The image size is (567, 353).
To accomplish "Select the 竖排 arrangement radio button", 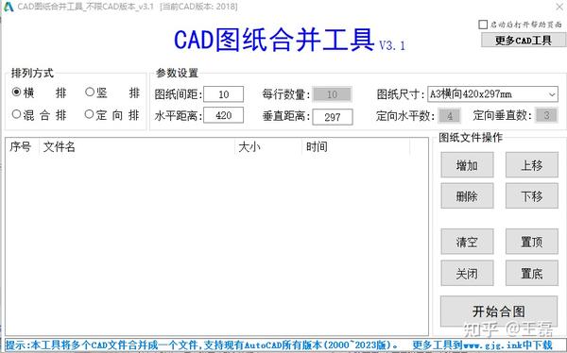I will pos(90,92).
